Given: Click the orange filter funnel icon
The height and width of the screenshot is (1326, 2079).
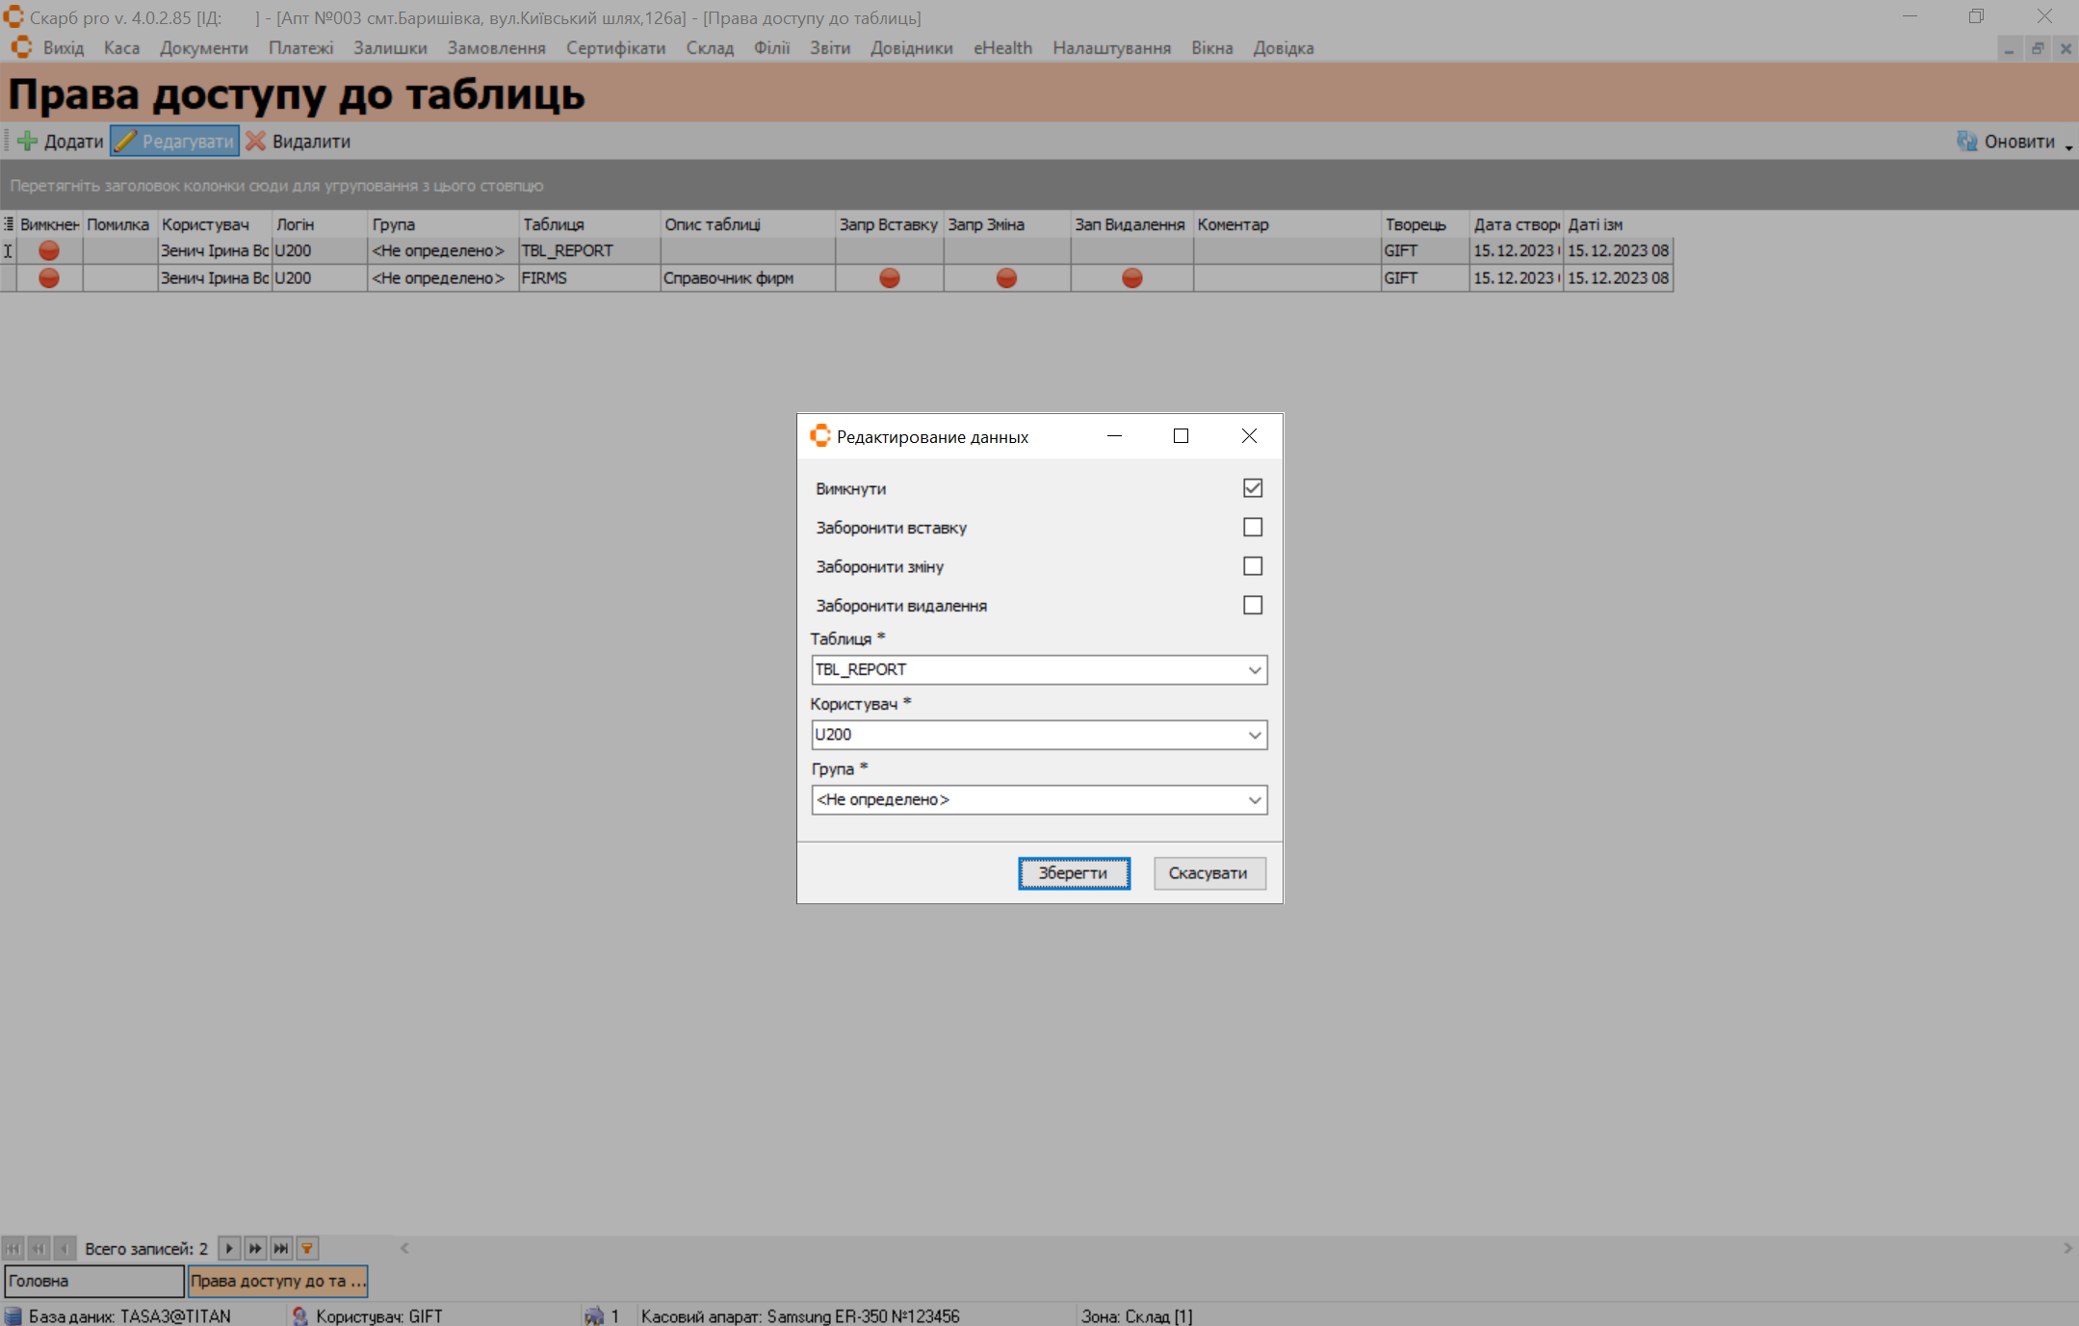Looking at the screenshot, I should [307, 1249].
